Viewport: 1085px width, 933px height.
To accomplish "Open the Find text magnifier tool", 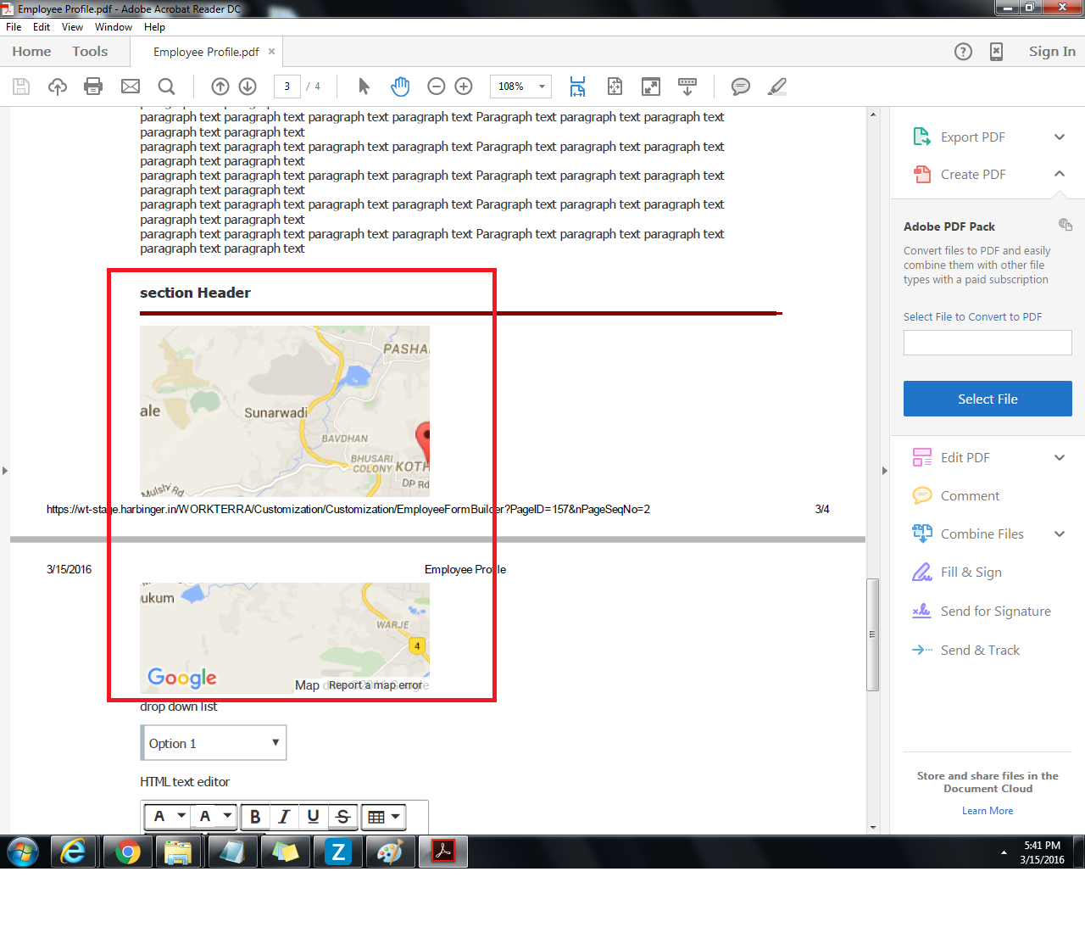I will [x=167, y=86].
